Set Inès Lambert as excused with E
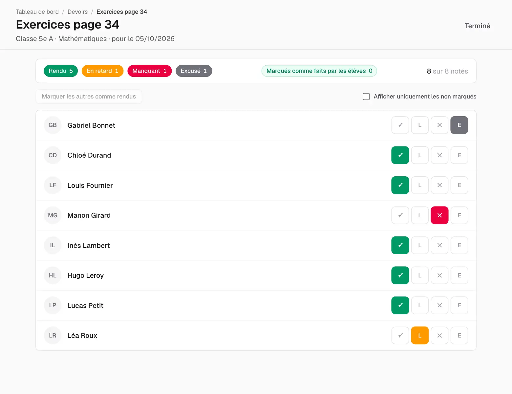The image size is (512, 394). tap(459, 245)
